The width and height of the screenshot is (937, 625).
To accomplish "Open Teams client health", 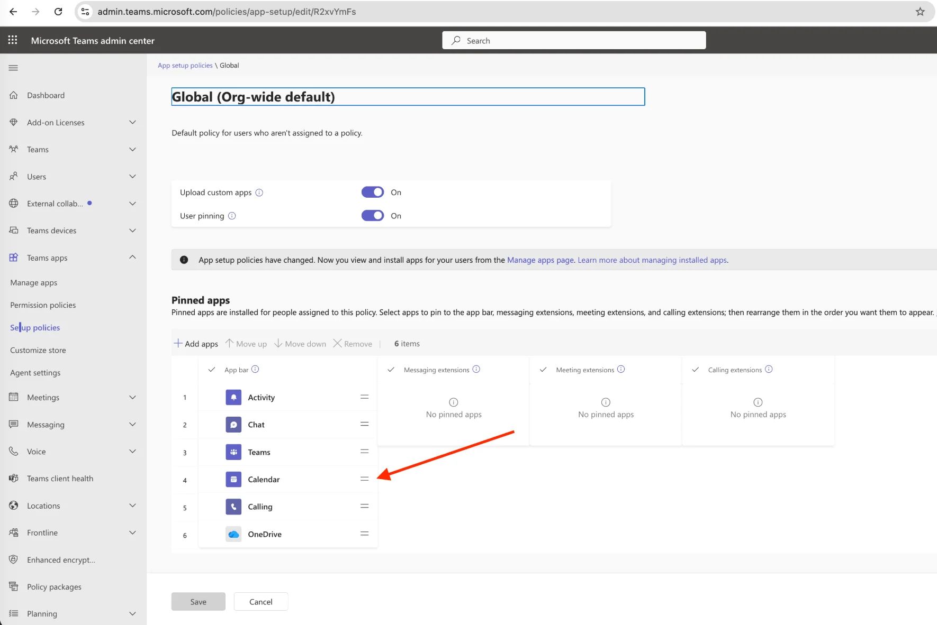I will (x=60, y=479).
